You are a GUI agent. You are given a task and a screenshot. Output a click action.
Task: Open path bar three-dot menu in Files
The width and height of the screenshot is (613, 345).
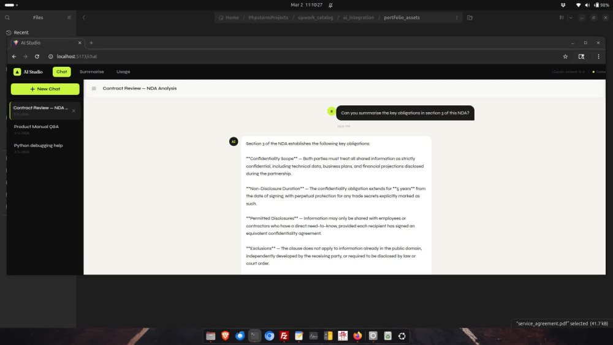pos(457,18)
